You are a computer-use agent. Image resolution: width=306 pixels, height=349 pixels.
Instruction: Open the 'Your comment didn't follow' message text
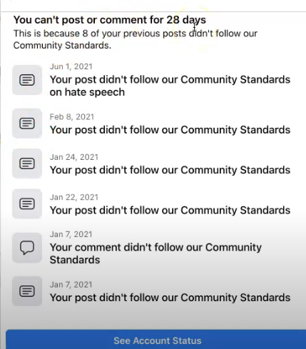pyautogui.click(x=155, y=253)
